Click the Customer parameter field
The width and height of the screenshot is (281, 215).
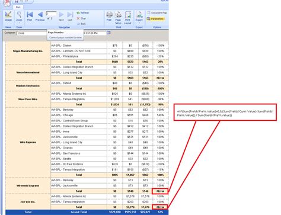click(x=31, y=33)
